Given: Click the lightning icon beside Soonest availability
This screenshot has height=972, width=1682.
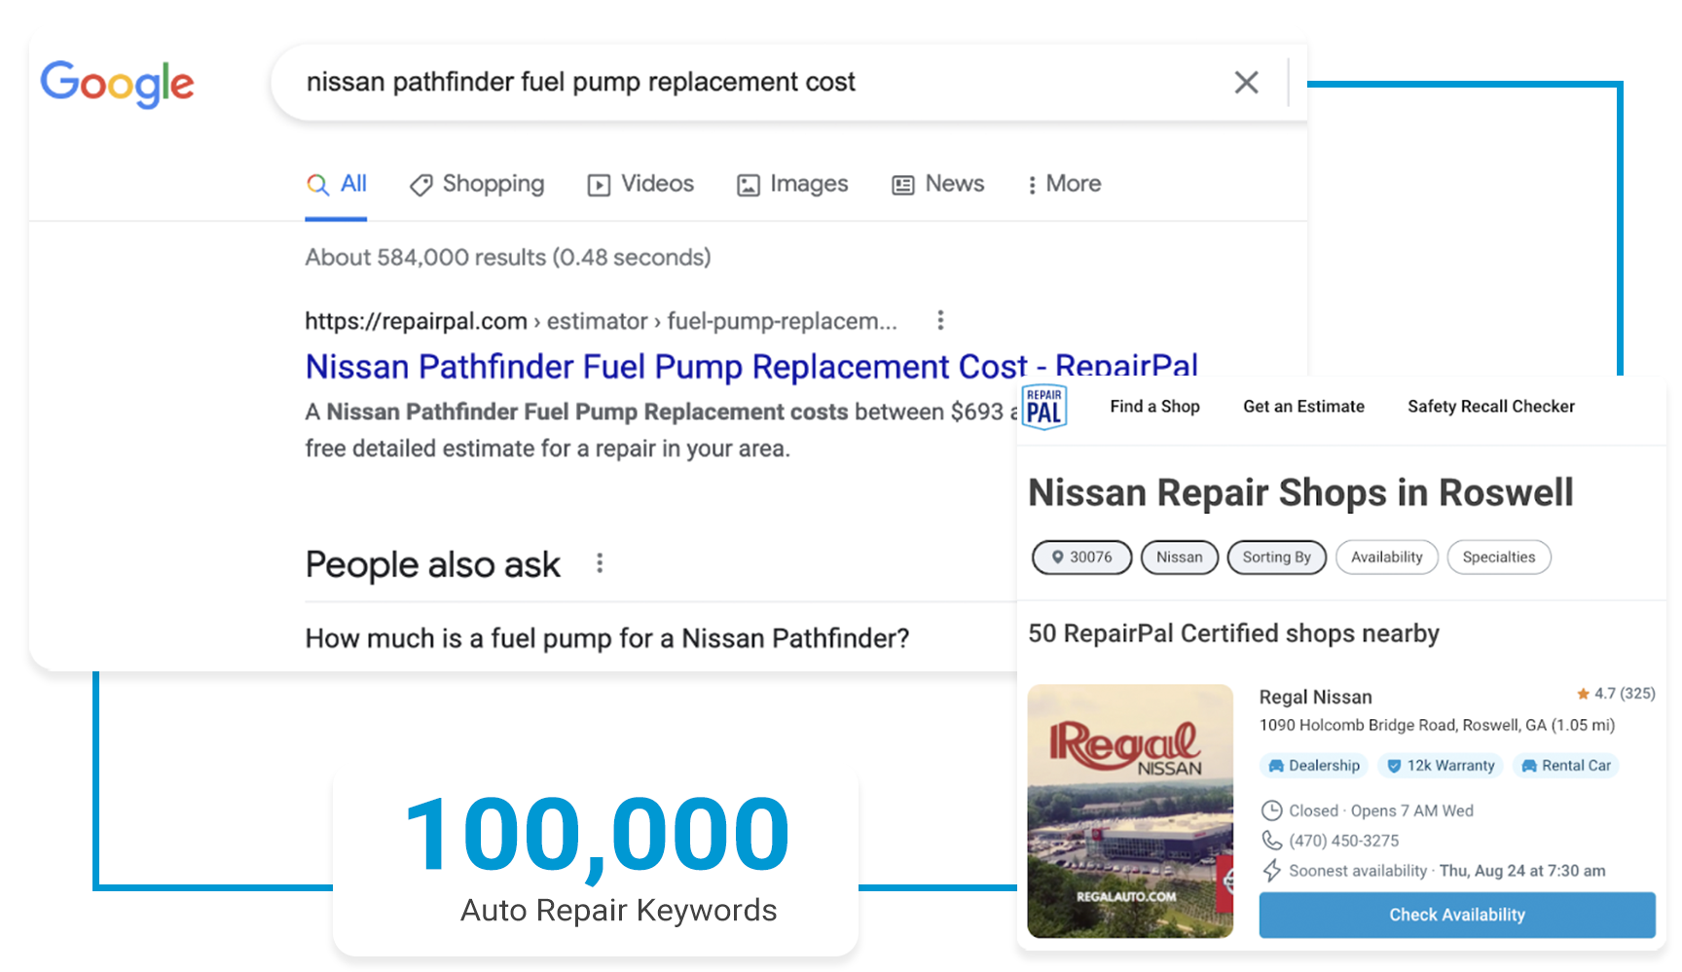Looking at the screenshot, I should coord(1271,870).
